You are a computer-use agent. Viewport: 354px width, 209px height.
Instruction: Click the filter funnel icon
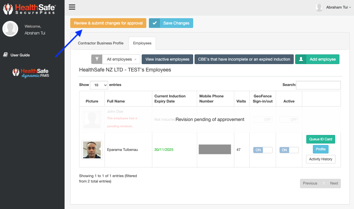97,59
